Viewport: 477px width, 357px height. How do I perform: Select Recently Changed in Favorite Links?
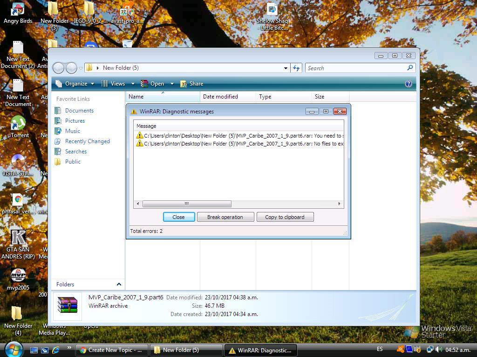pos(87,141)
